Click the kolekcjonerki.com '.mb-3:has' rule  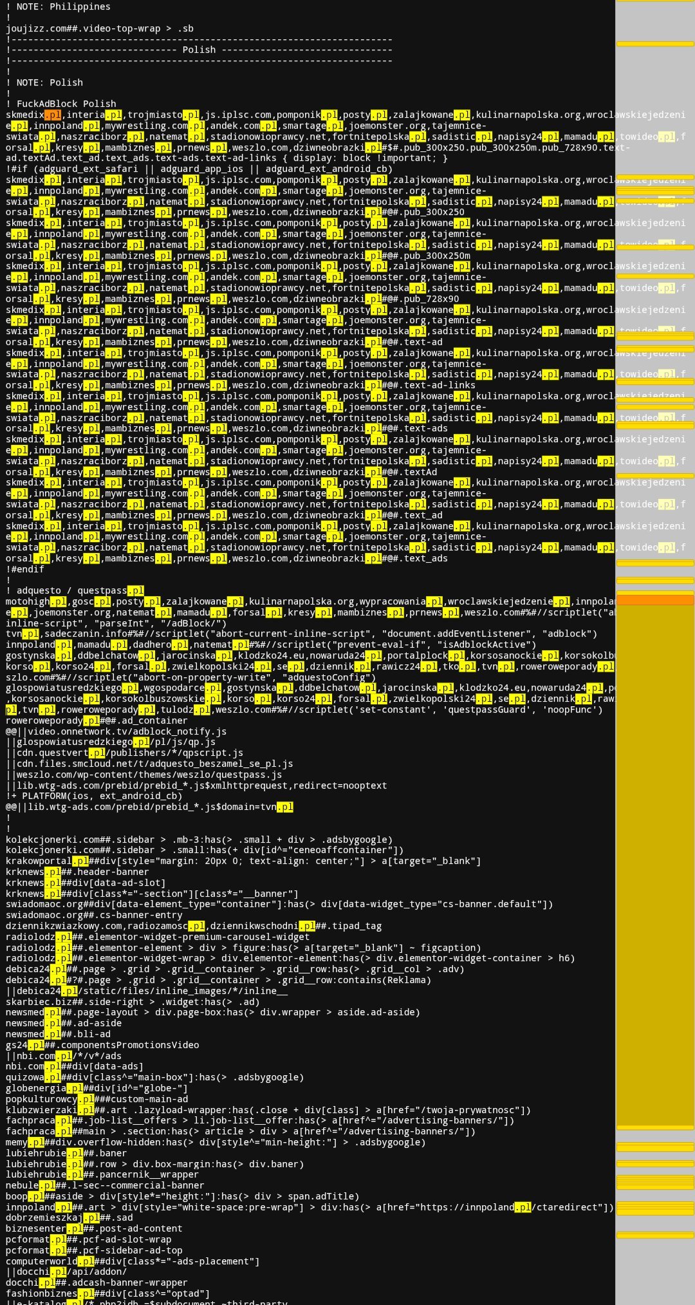click(199, 840)
